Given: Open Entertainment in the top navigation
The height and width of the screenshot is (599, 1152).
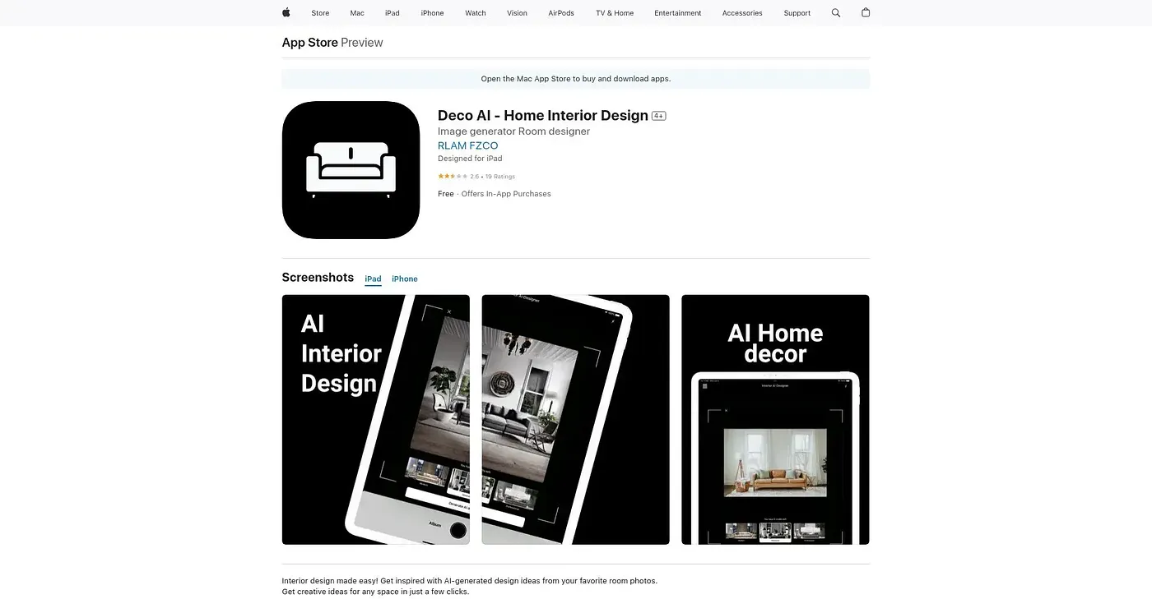Looking at the screenshot, I should [678, 13].
